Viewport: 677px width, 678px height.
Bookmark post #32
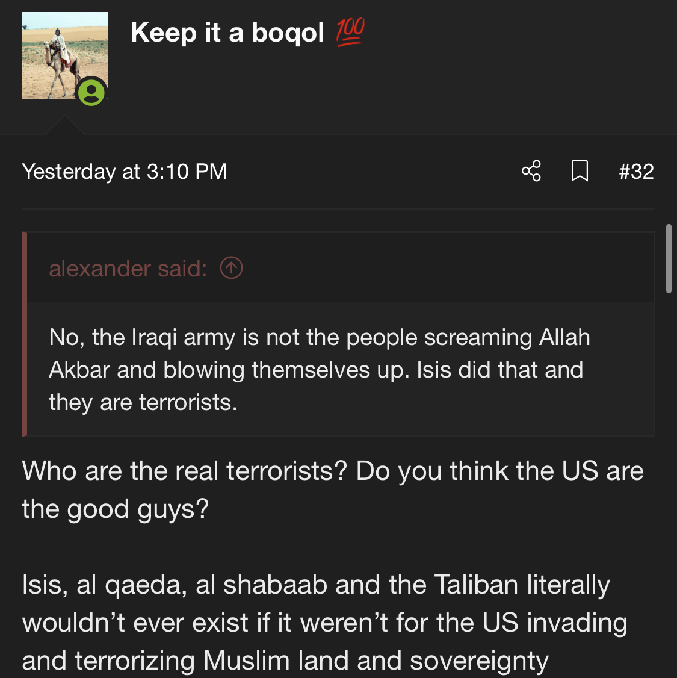[x=580, y=171]
